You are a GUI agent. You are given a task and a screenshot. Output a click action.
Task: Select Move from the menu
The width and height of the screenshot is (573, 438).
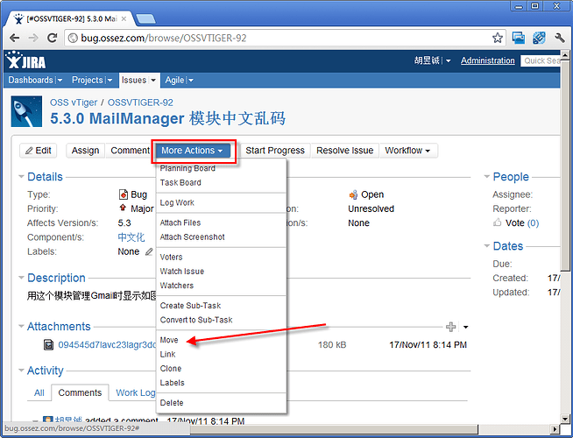pos(221,340)
